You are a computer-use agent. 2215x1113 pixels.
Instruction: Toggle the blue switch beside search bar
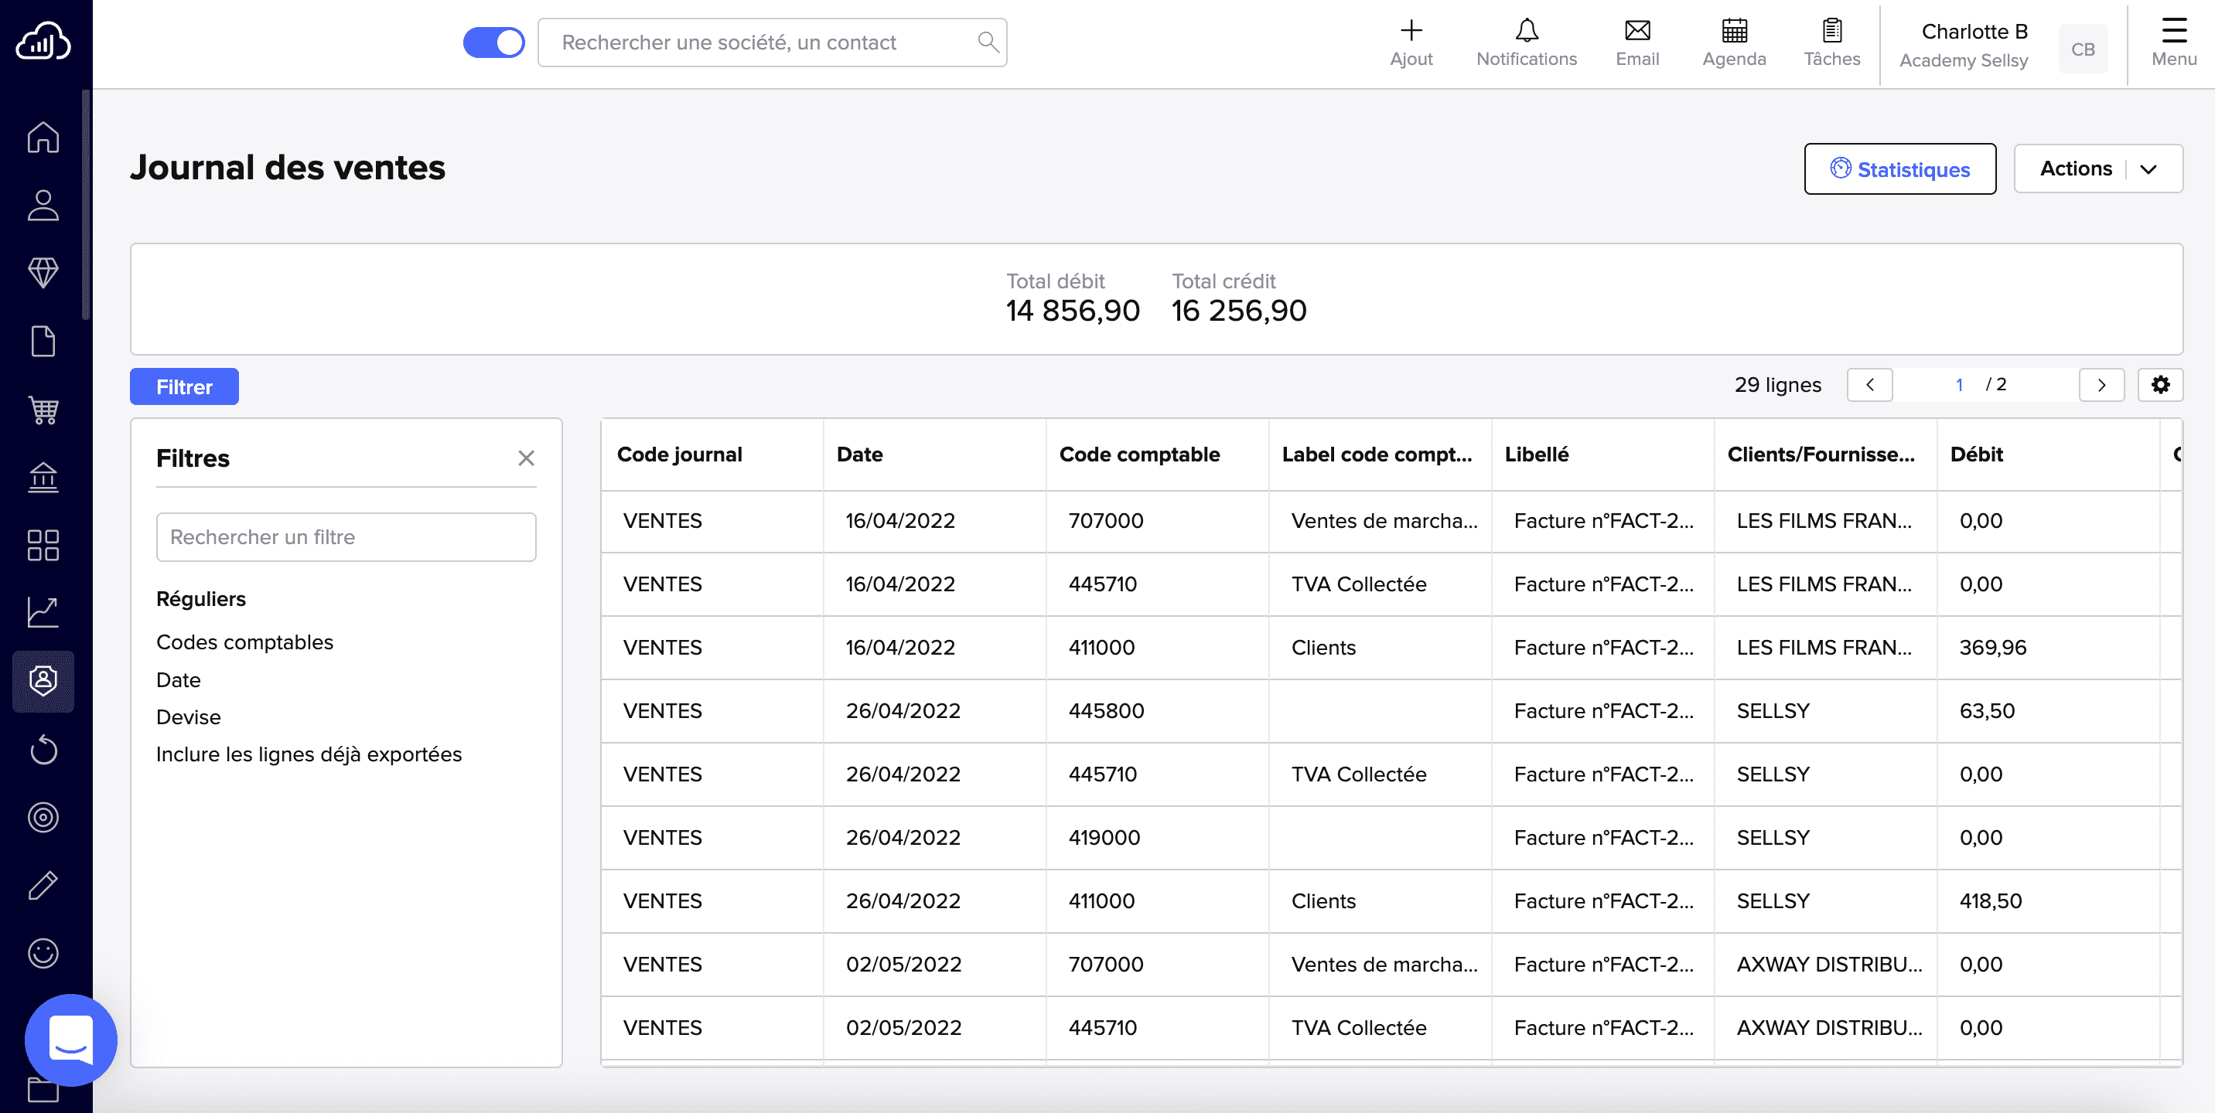pos(493,42)
